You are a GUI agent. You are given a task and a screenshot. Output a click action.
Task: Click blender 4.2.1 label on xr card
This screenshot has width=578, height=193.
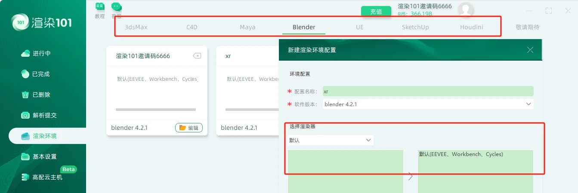coord(239,128)
